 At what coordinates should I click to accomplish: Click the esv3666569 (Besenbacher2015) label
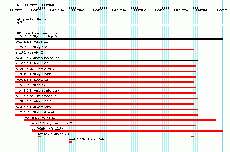[x=37, y=58]
